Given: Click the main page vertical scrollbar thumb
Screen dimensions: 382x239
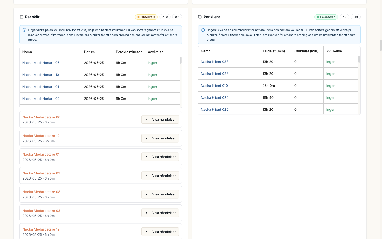Looking at the screenshot, I should coord(381,45).
